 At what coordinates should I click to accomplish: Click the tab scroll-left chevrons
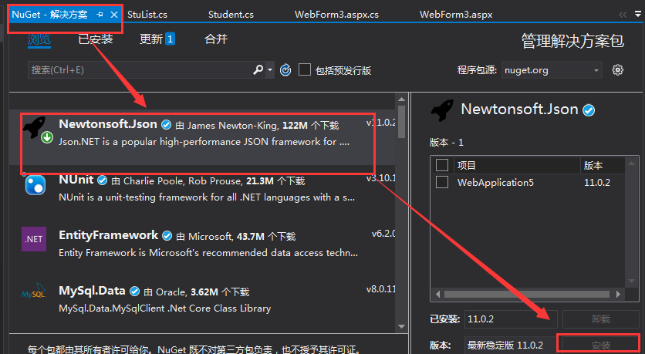tap(623, 15)
